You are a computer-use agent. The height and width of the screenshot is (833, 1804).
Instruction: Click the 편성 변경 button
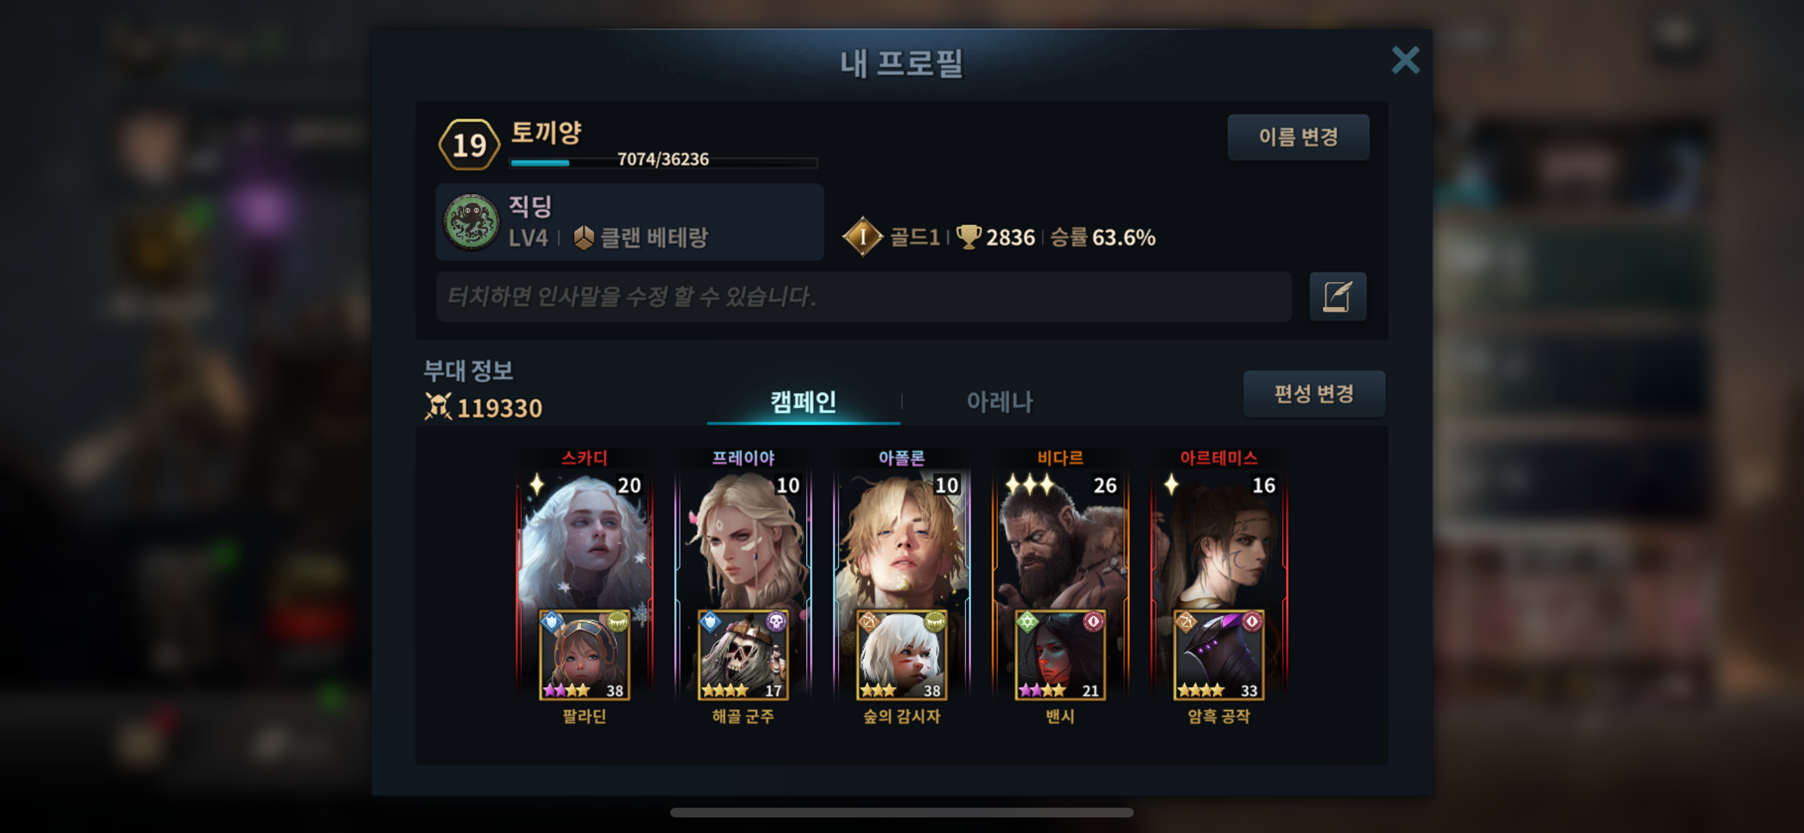[1314, 394]
